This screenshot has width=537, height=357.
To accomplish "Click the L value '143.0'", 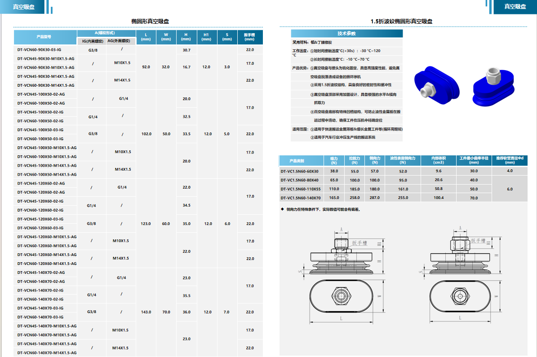I will coord(146,312).
